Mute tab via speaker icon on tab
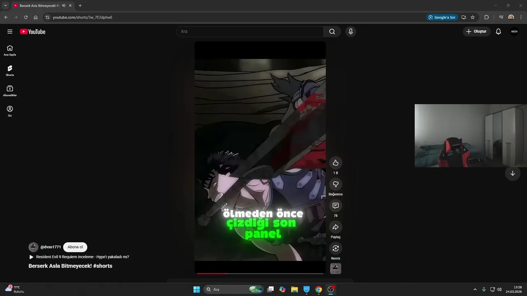Viewport: 527px width, 296px height. pyautogui.click(x=63, y=5)
